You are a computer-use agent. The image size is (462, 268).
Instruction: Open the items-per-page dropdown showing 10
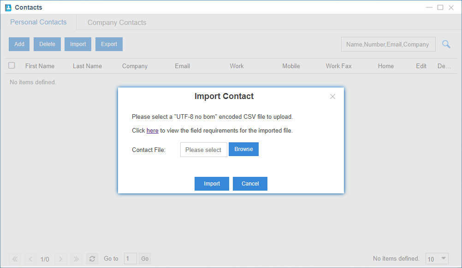[436, 258]
